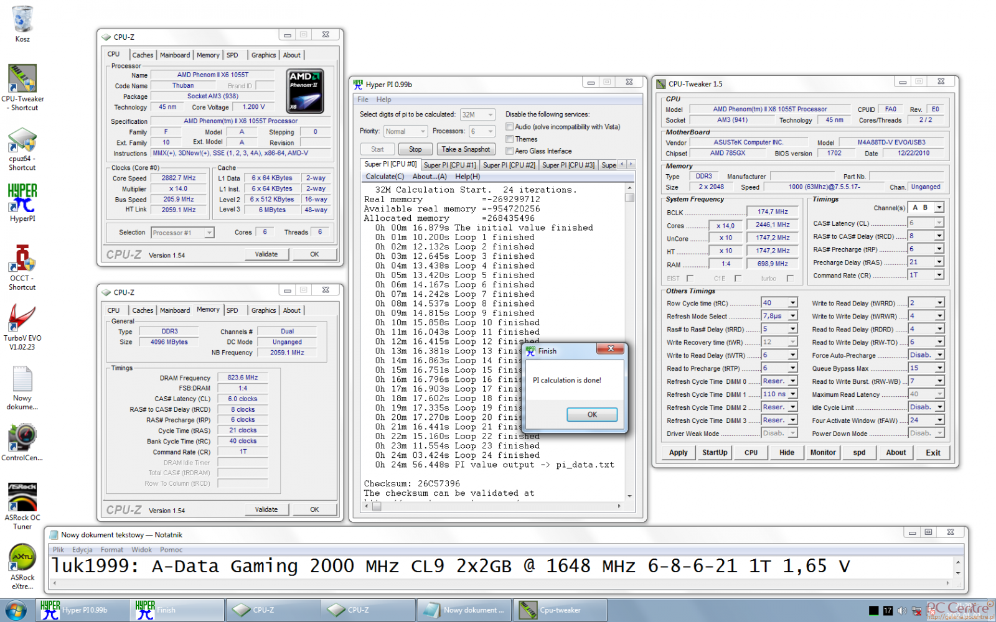Image resolution: width=996 pixels, height=622 pixels.
Task: Switch to the Mainboard tab in top CPU-Z
Action: (x=175, y=55)
